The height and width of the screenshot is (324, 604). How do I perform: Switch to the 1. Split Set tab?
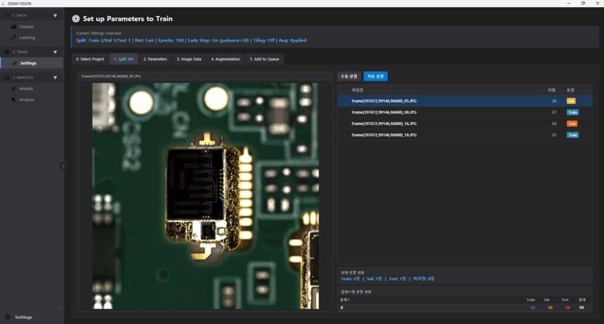[124, 59]
